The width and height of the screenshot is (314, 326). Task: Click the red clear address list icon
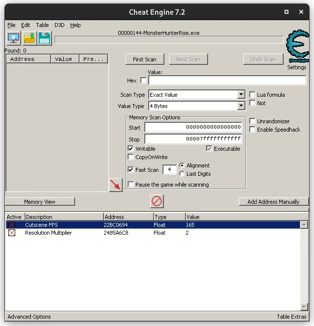click(157, 201)
